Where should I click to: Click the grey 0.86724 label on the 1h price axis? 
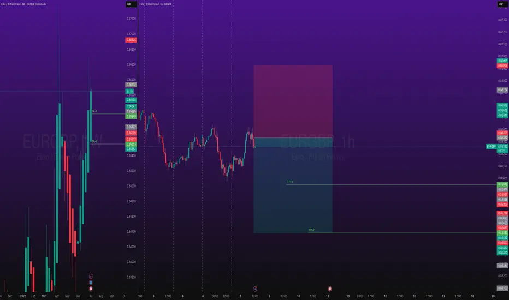503,90
